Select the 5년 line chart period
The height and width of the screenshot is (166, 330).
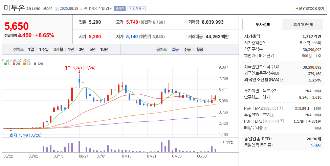coord(92,49)
